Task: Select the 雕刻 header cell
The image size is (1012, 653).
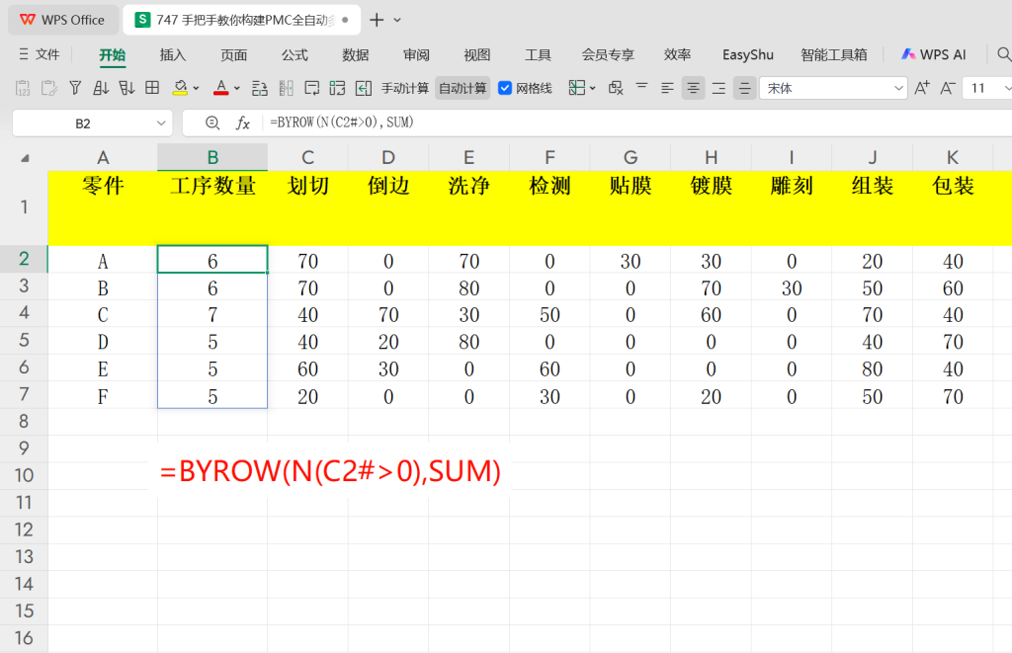Action: 792,207
